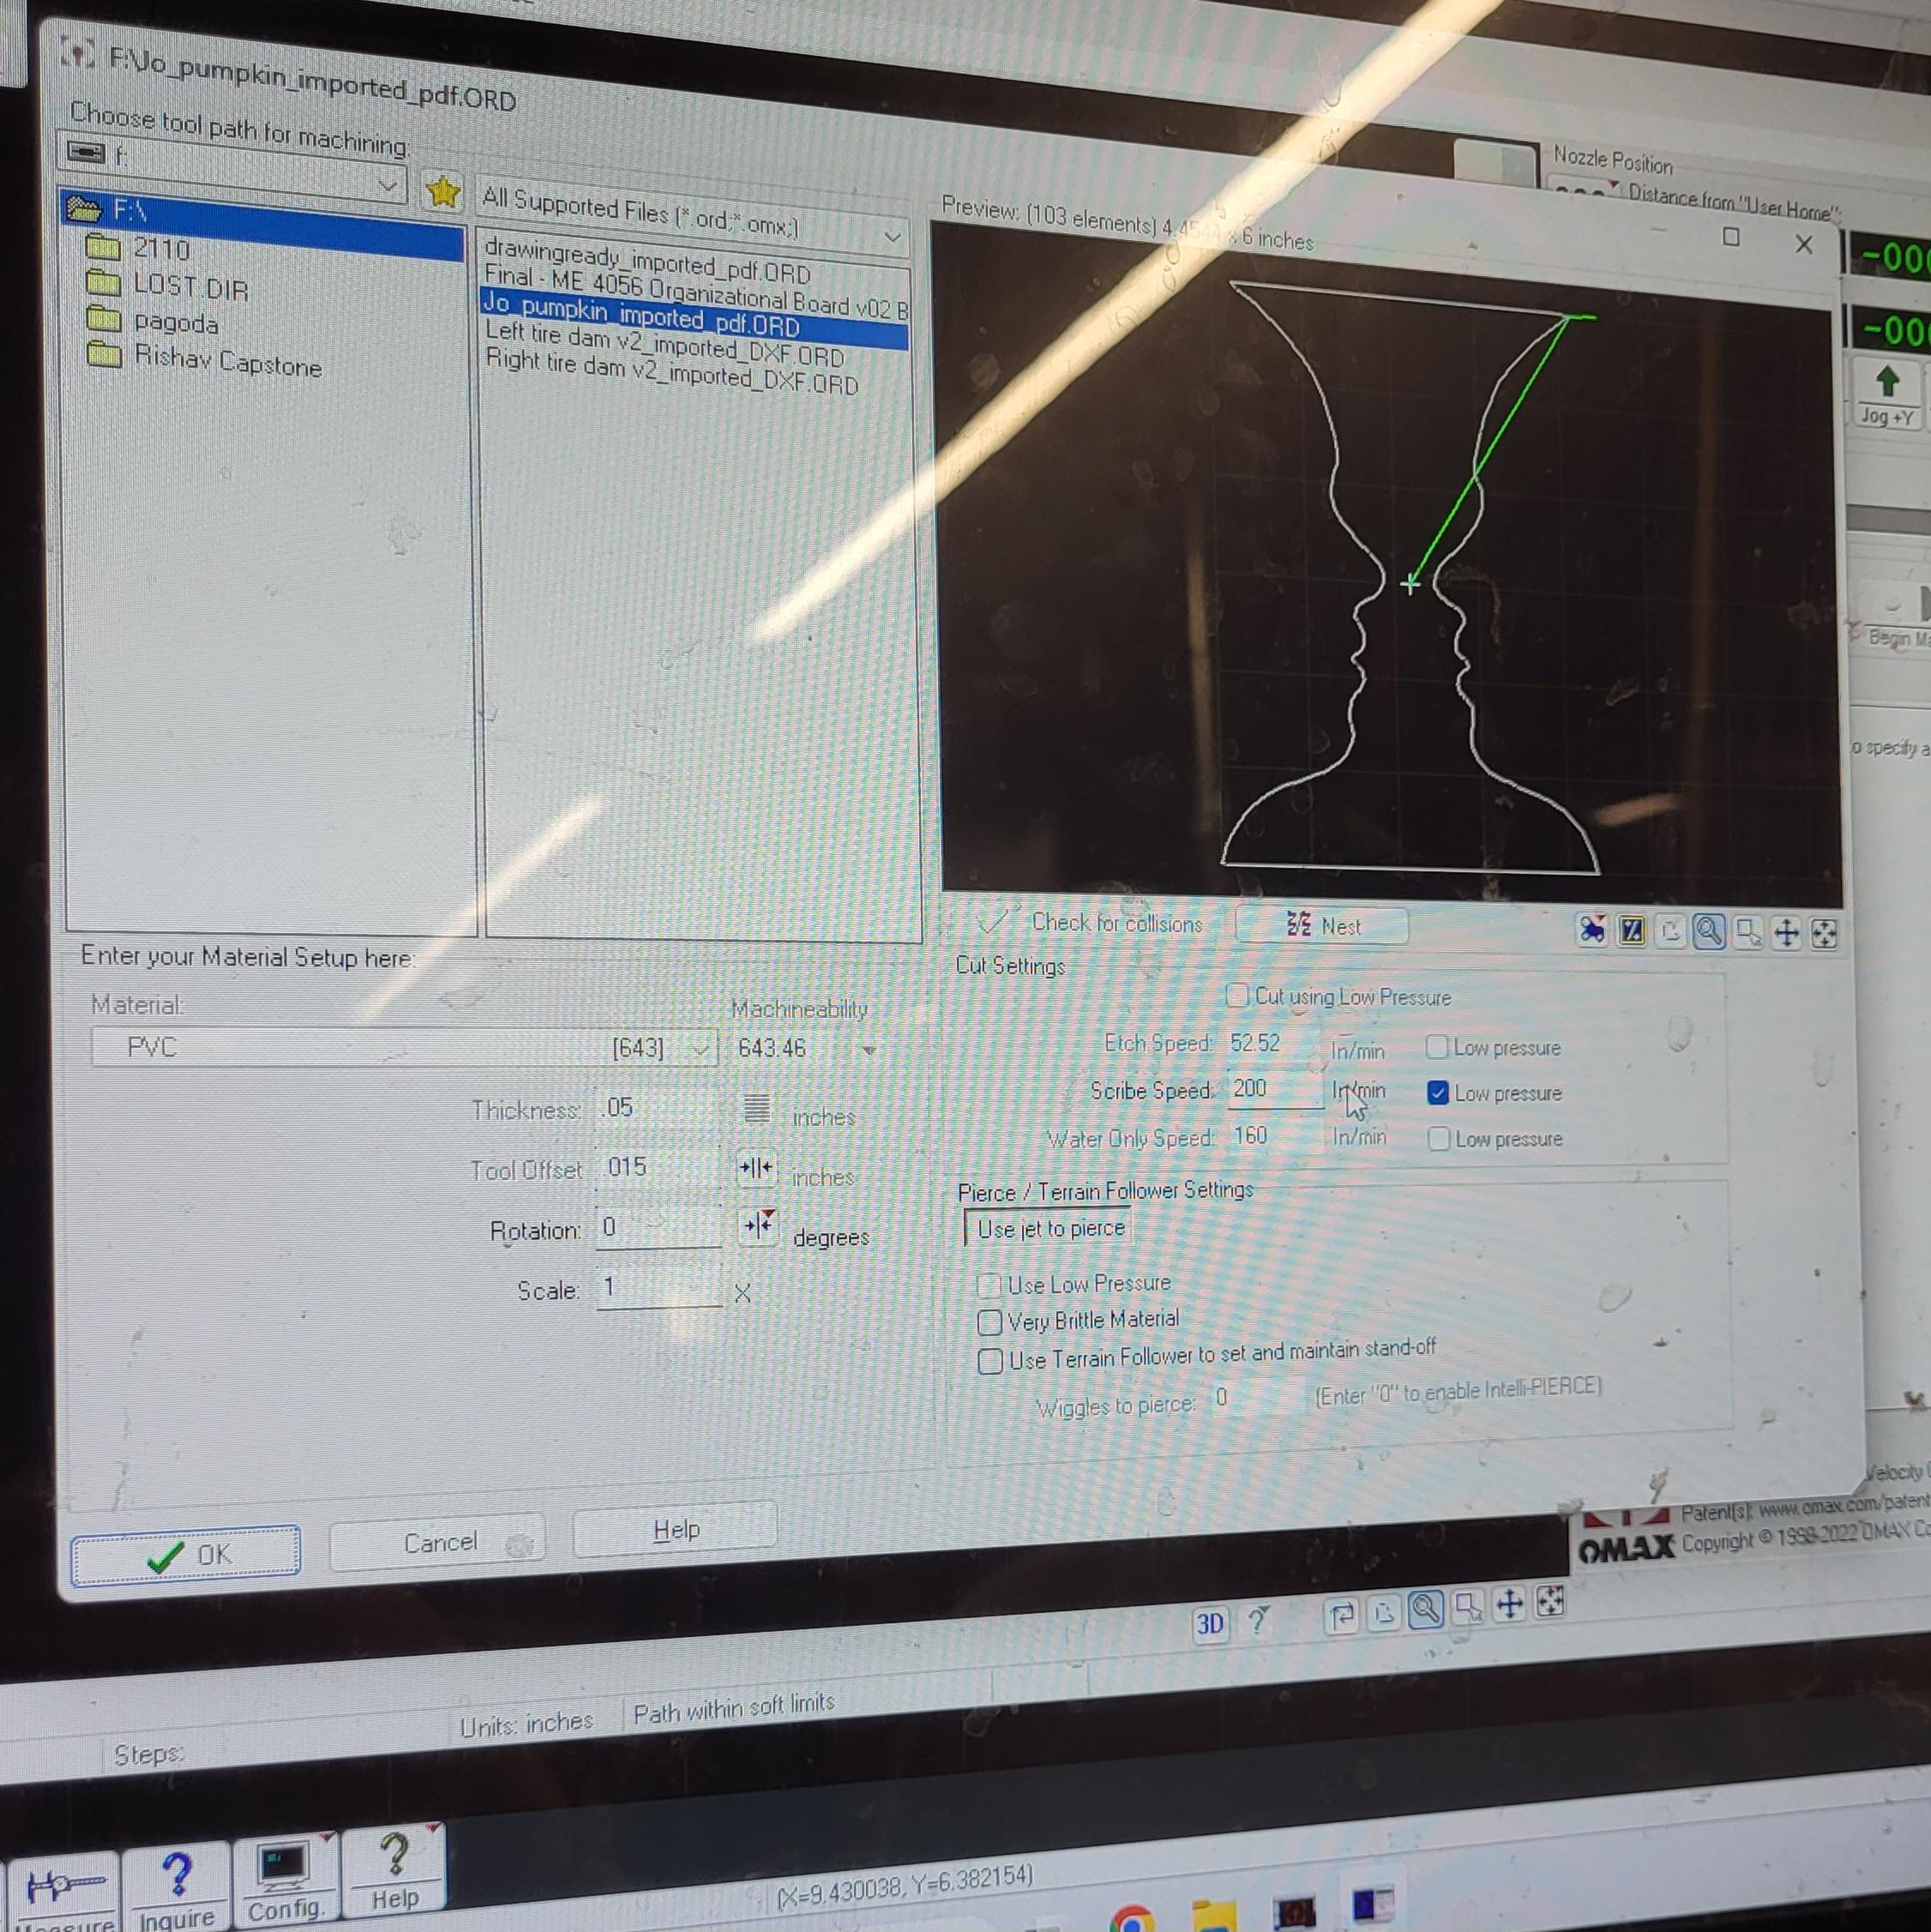Toggle Cut using Low Pressure checkbox
Image resolution: width=1931 pixels, height=1932 pixels.
[1237, 995]
